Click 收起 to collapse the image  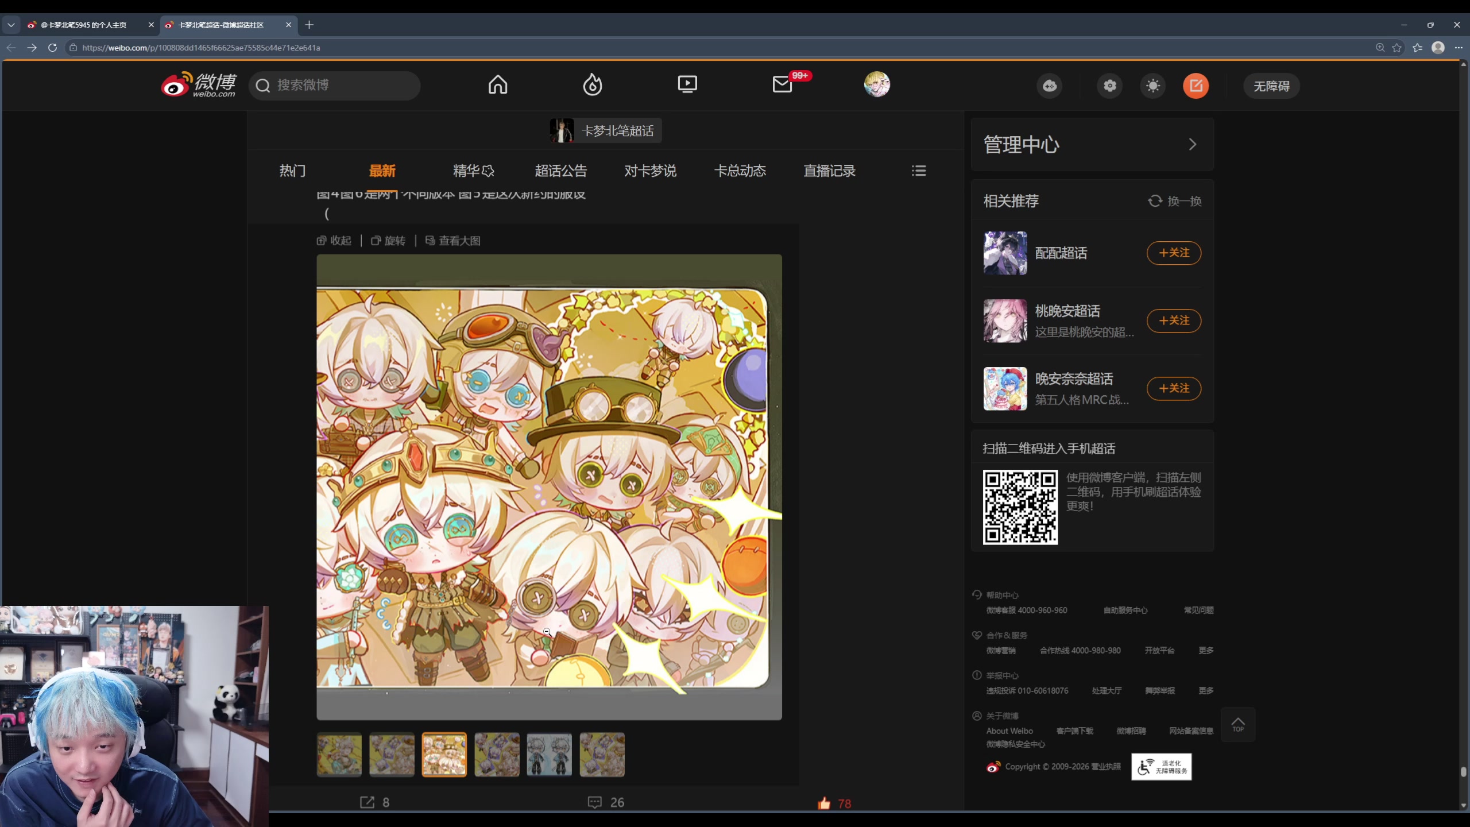(x=334, y=241)
